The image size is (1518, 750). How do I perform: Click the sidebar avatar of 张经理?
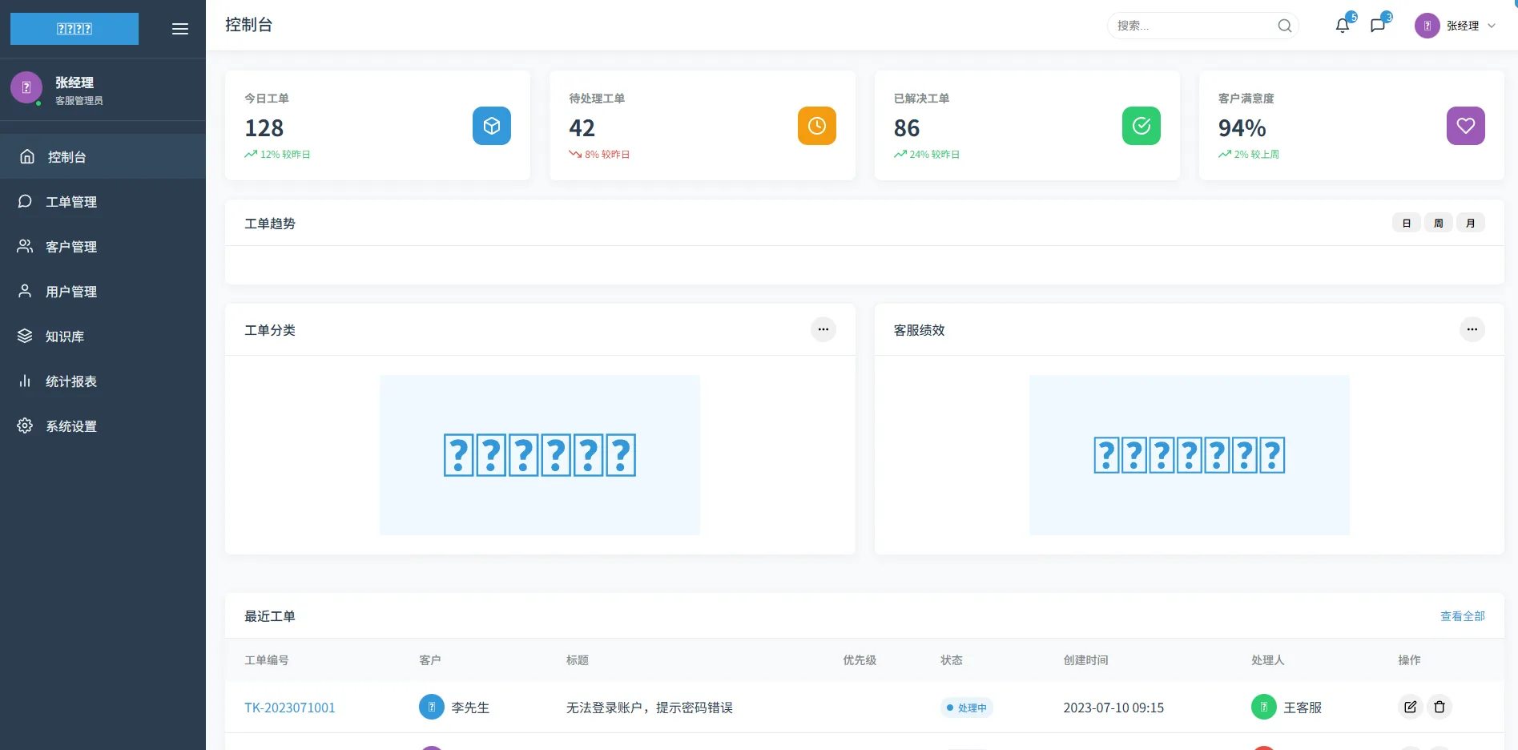click(26, 88)
